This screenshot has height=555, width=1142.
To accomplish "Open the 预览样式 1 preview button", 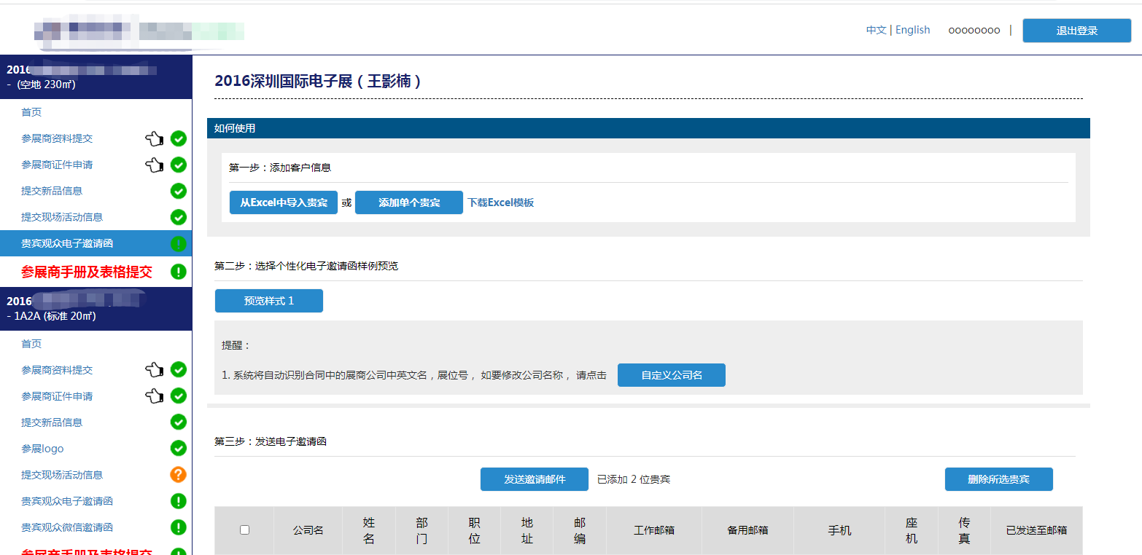I will click(x=269, y=301).
